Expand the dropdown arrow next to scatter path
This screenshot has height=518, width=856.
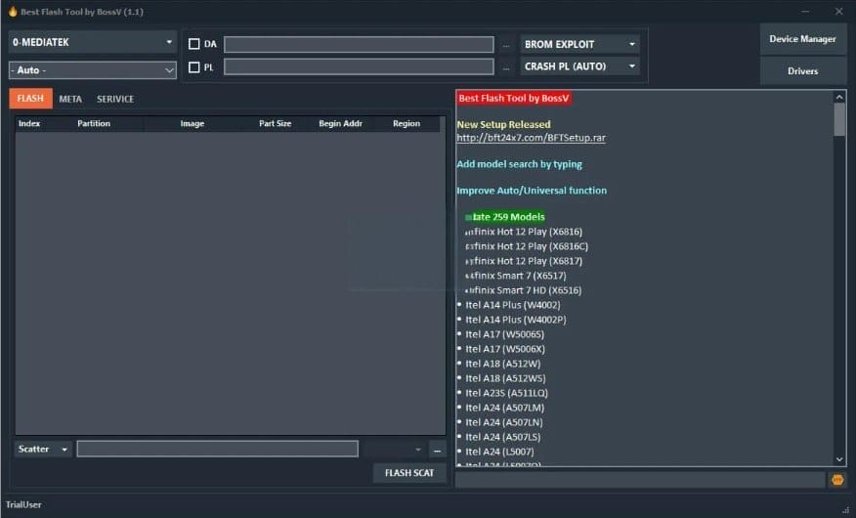418,450
